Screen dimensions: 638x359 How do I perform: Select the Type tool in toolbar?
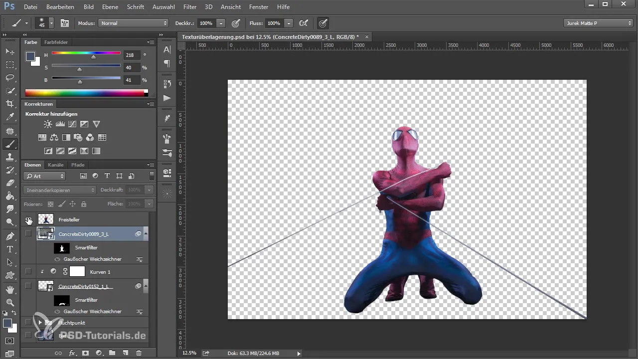click(x=10, y=249)
